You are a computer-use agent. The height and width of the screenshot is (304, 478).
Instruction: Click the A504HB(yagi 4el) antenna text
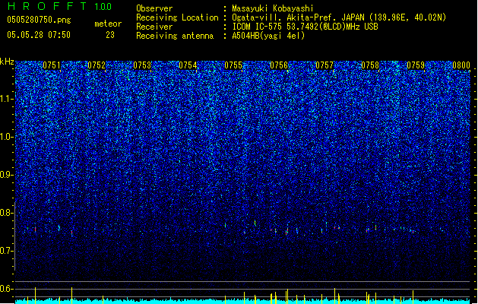268,36
